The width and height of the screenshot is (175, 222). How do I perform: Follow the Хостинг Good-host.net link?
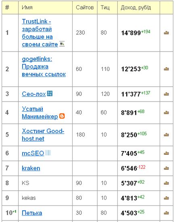point(43,135)
